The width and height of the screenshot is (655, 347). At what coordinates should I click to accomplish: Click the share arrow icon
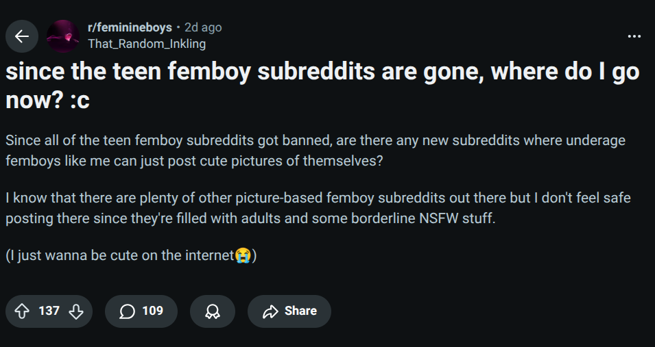[x=270, y=311]
